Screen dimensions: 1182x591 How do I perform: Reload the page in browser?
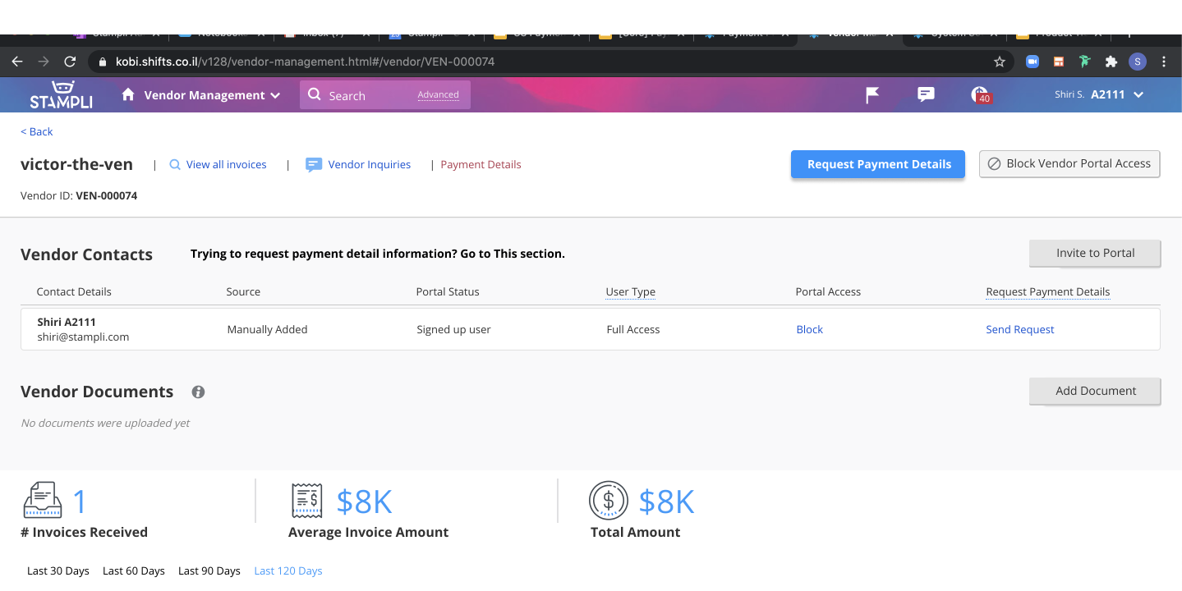(70, 62)
